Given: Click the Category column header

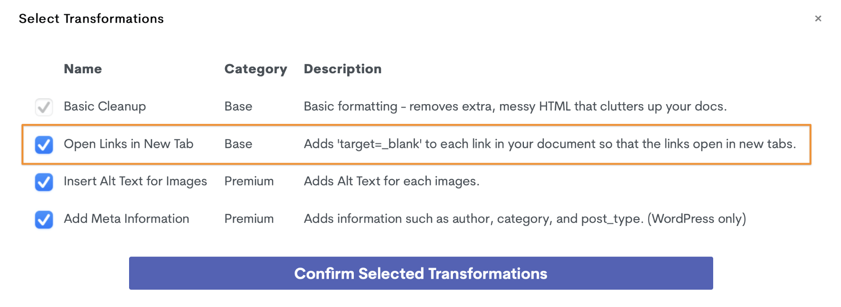Looking at the screenshot, I should click(x=255, y=69).
